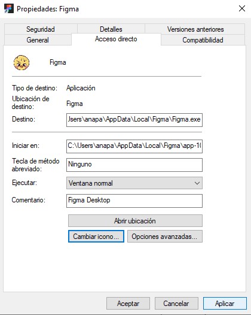
Task: Click the Iniciar en label
Action: [26, 146]
